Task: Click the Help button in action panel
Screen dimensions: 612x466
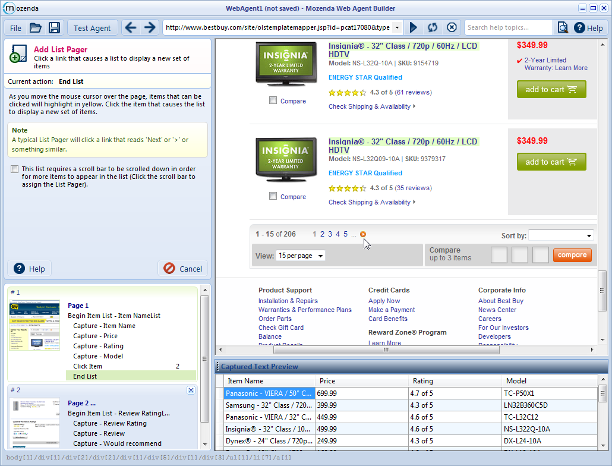Action: [x=29, y=269]
